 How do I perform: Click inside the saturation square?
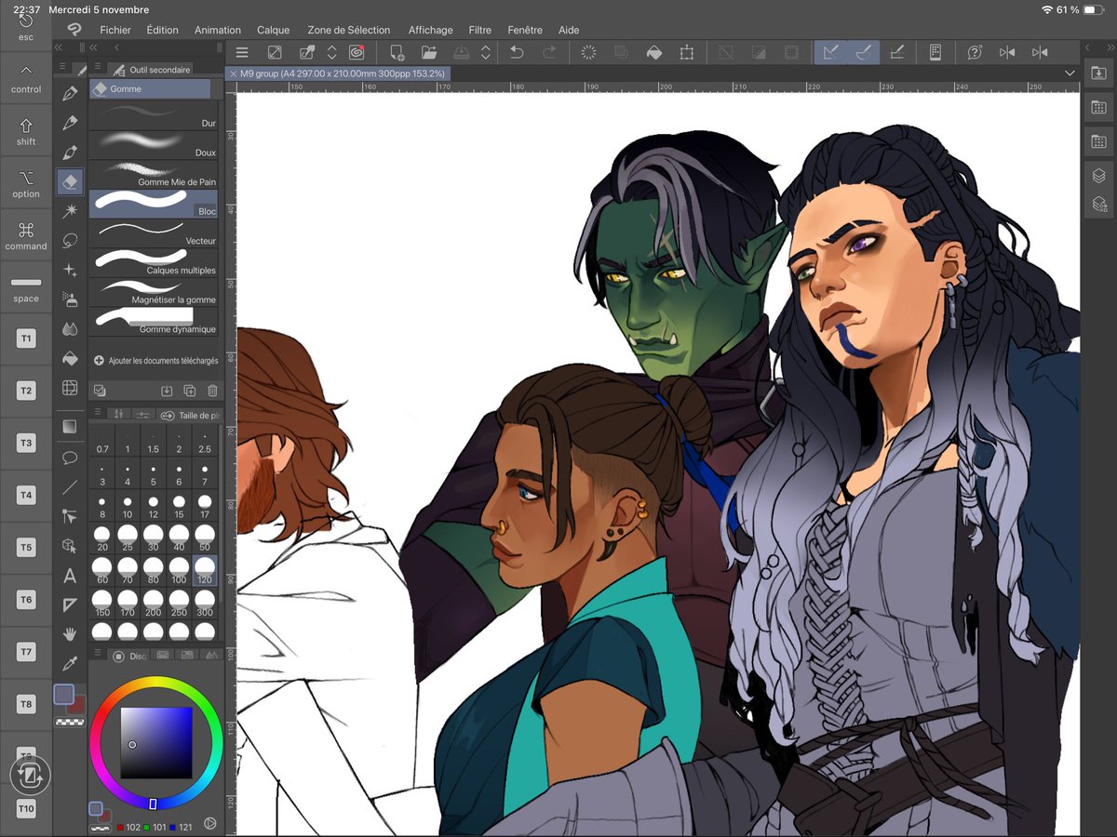pyautogui.click(x=156, y=742)
